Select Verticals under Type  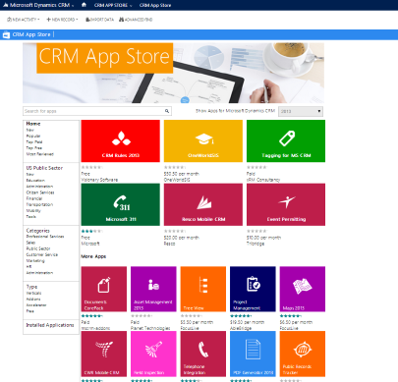33,293
